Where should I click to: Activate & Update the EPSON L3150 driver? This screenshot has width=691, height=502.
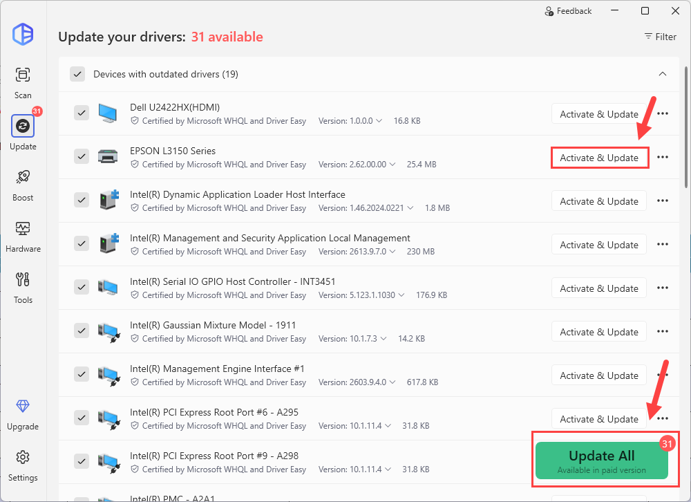tap(599, 158)
